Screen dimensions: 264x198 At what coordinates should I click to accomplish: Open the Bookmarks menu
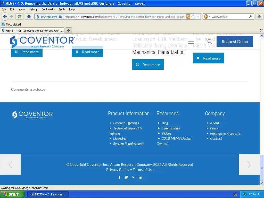pyautogui.click(x=48, y=9)
